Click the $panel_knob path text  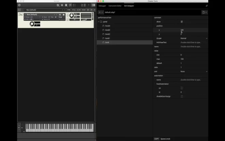pos(165,139)
